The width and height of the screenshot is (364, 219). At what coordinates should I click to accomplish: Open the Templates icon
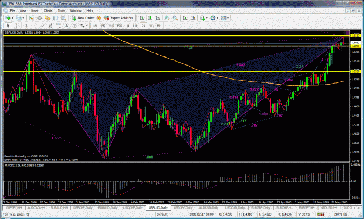224,18
